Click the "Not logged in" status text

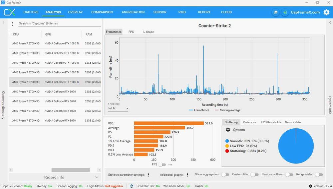pyautogui.click(x=114, y=186)
